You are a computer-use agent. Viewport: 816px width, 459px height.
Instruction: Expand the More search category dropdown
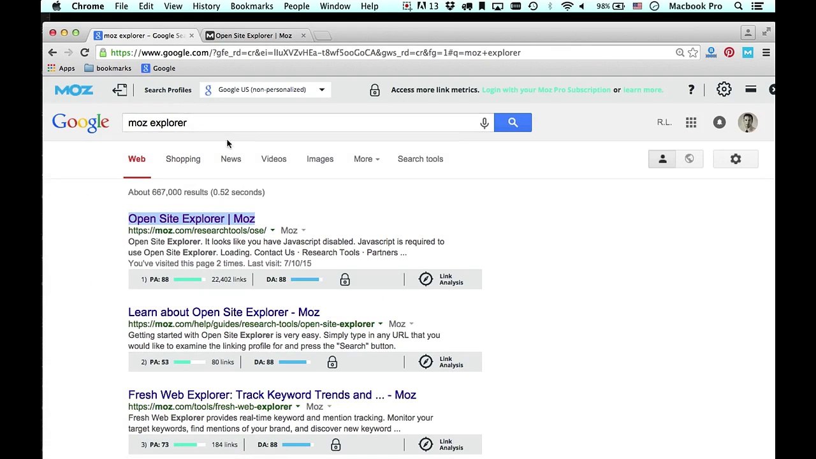367,159
